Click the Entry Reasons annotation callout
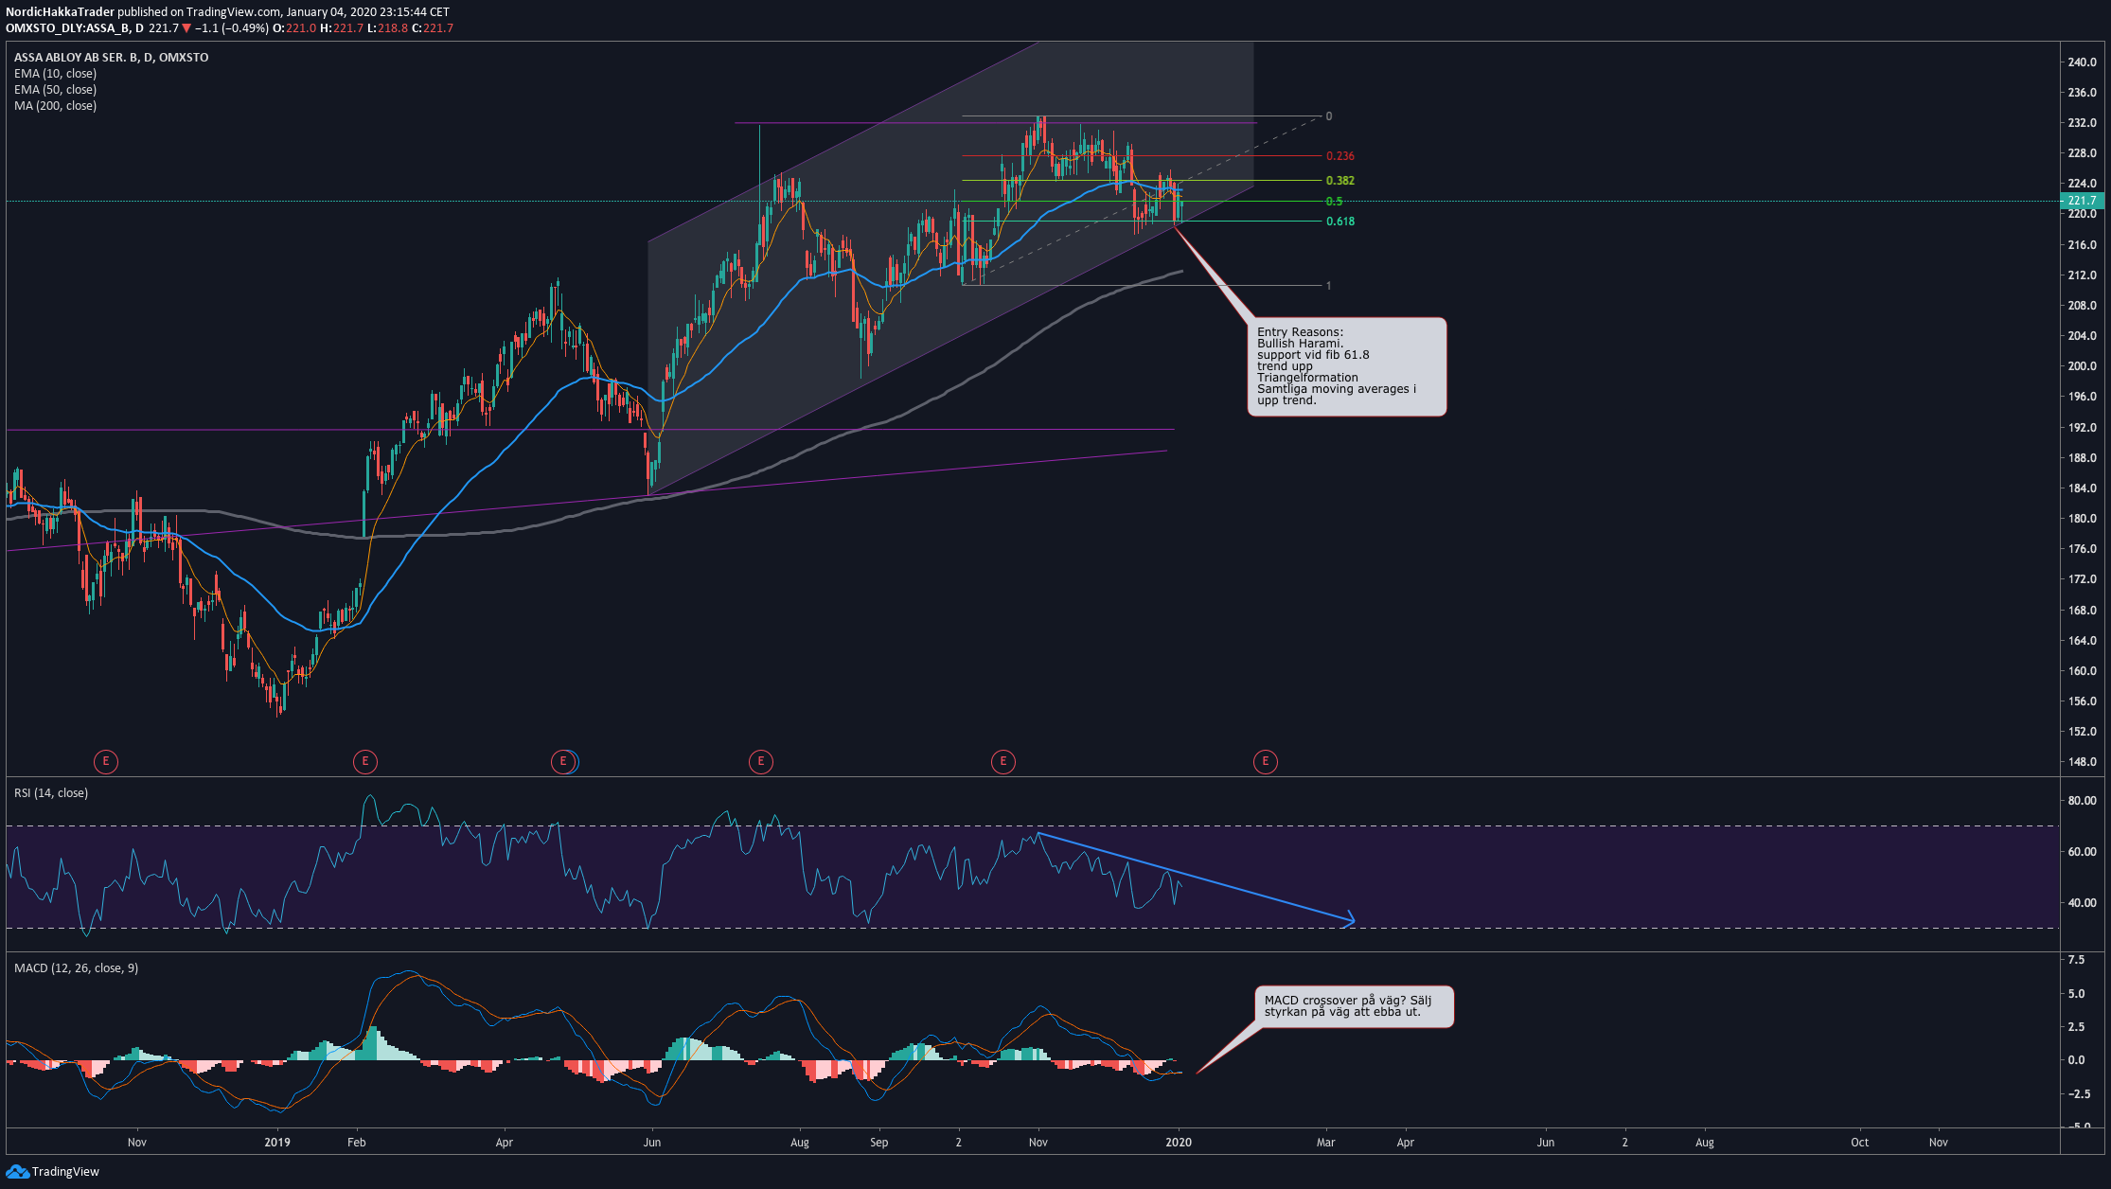 [1347, 366]
